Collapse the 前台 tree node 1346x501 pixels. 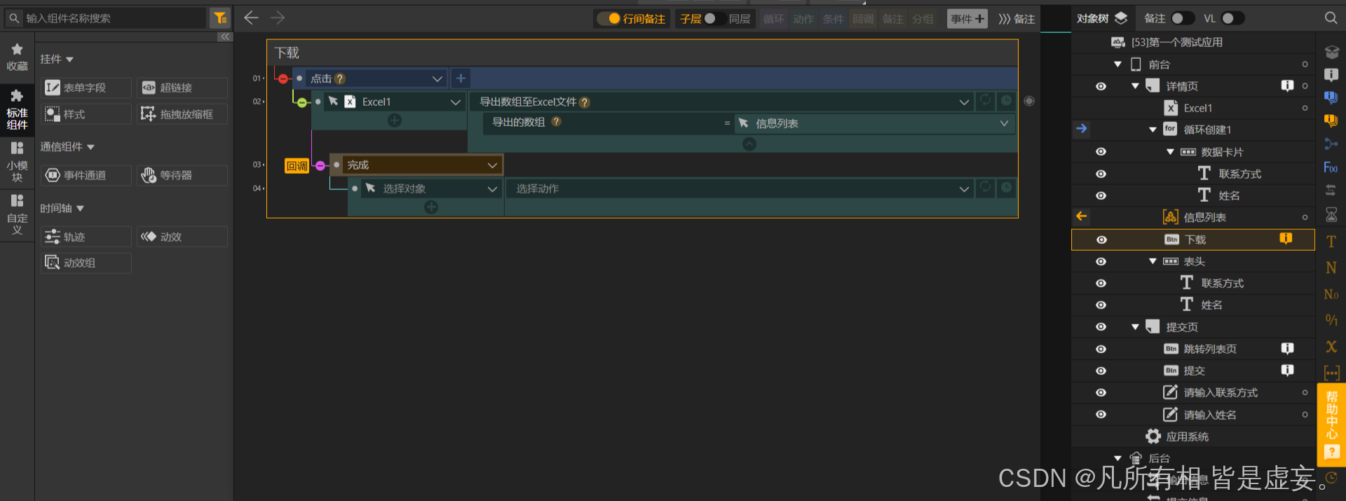tap(1118, 64)
